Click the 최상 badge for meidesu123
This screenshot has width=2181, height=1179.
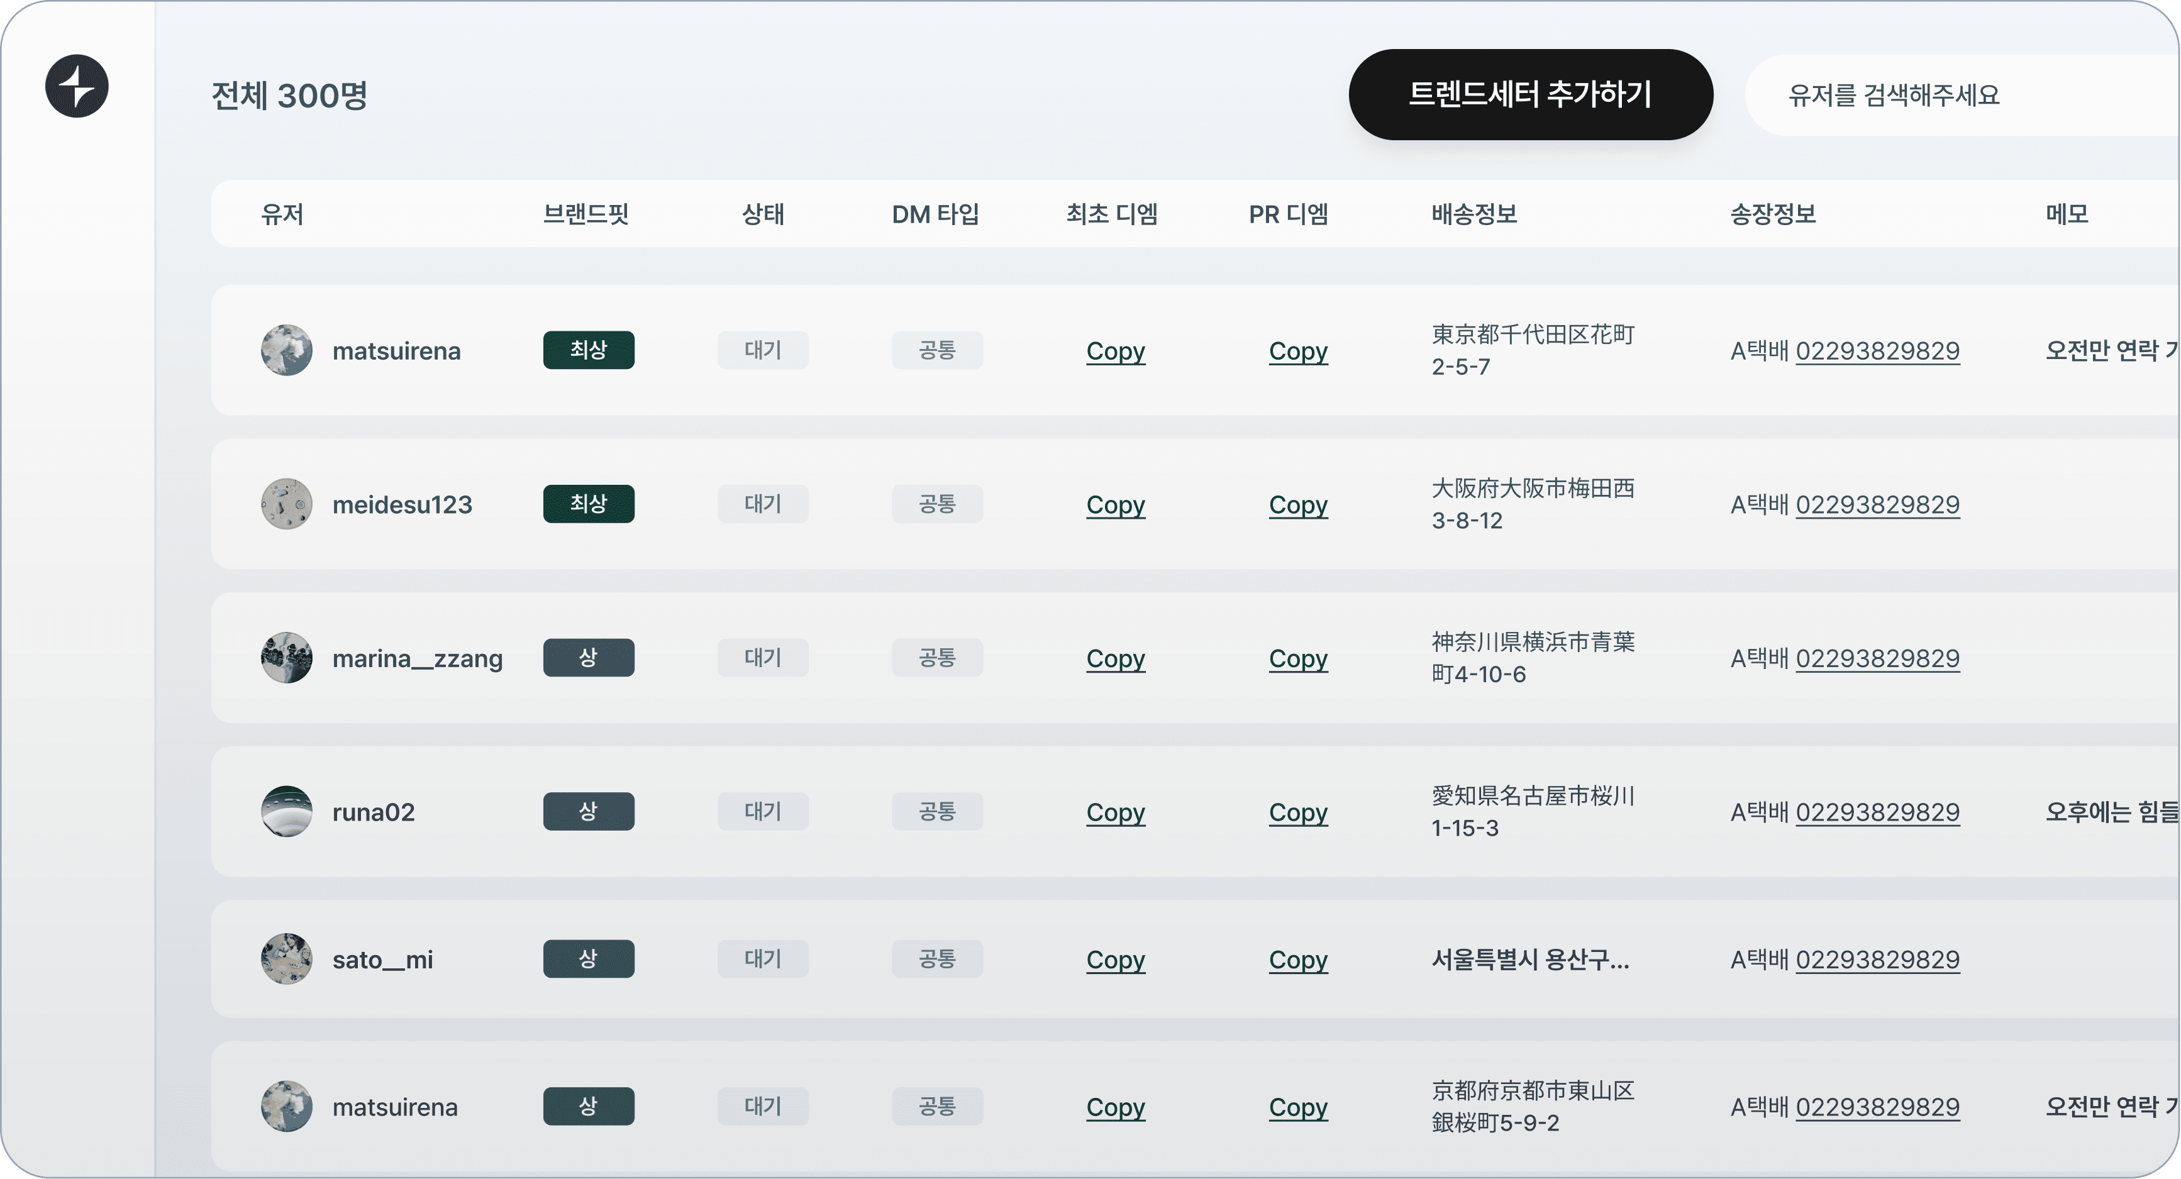tap(589, 504)
